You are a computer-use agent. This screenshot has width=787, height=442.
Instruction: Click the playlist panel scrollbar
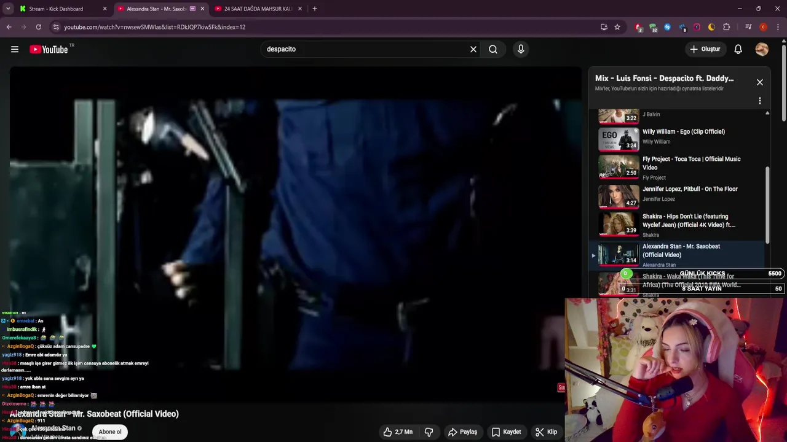767,204
